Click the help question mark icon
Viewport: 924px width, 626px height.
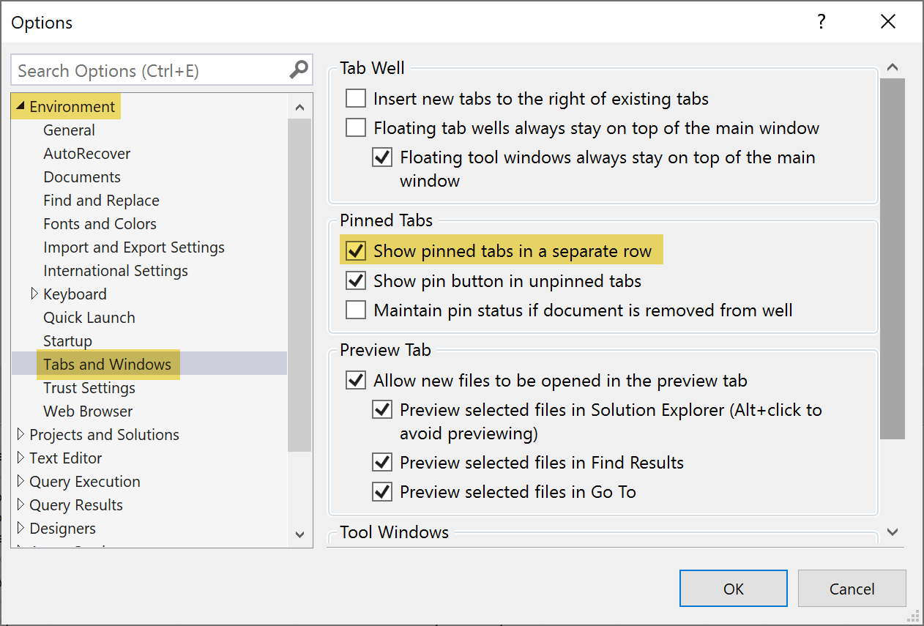[x=821, y=22]
